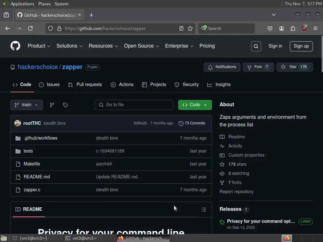
Task: Open Firefox account profile icon
Action: (281, 28)
